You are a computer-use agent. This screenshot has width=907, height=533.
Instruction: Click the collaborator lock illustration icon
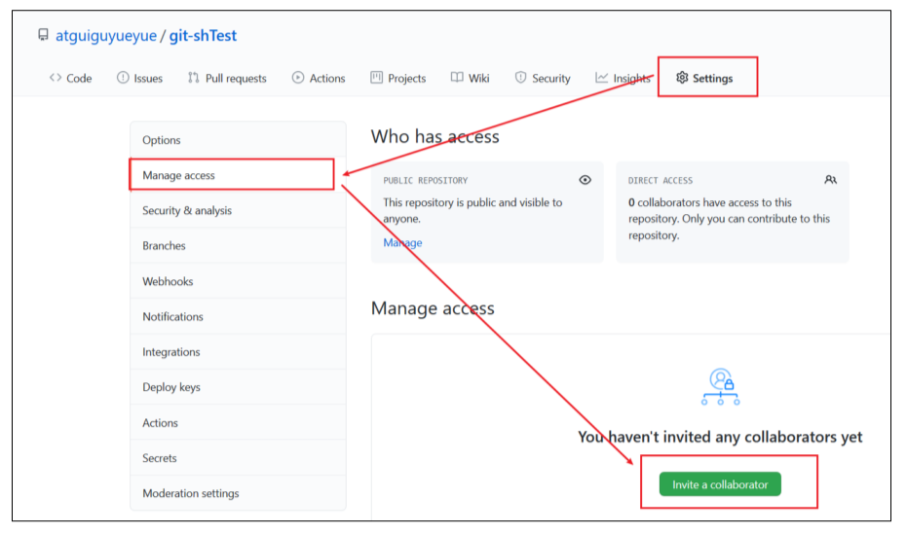point(721,387)
